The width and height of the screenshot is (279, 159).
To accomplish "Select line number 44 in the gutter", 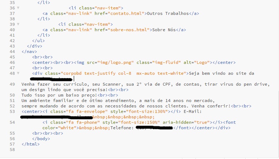I will click(12, 52).
